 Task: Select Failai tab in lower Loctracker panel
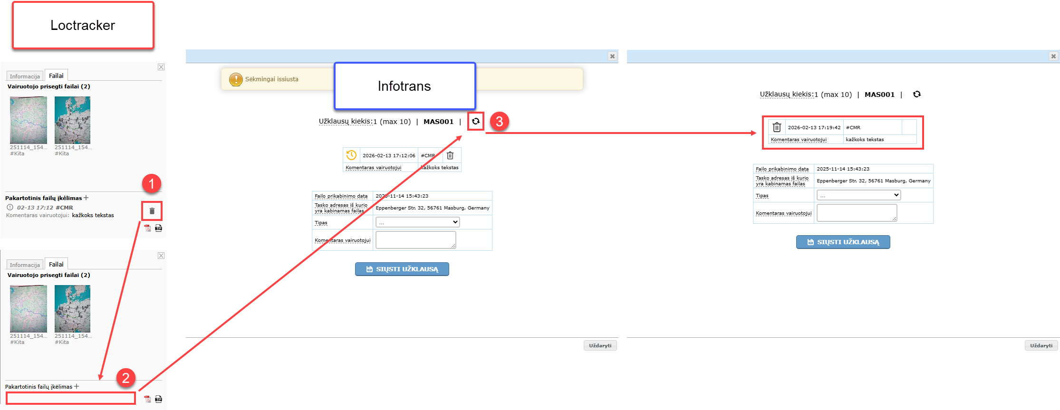click(56, 264)
